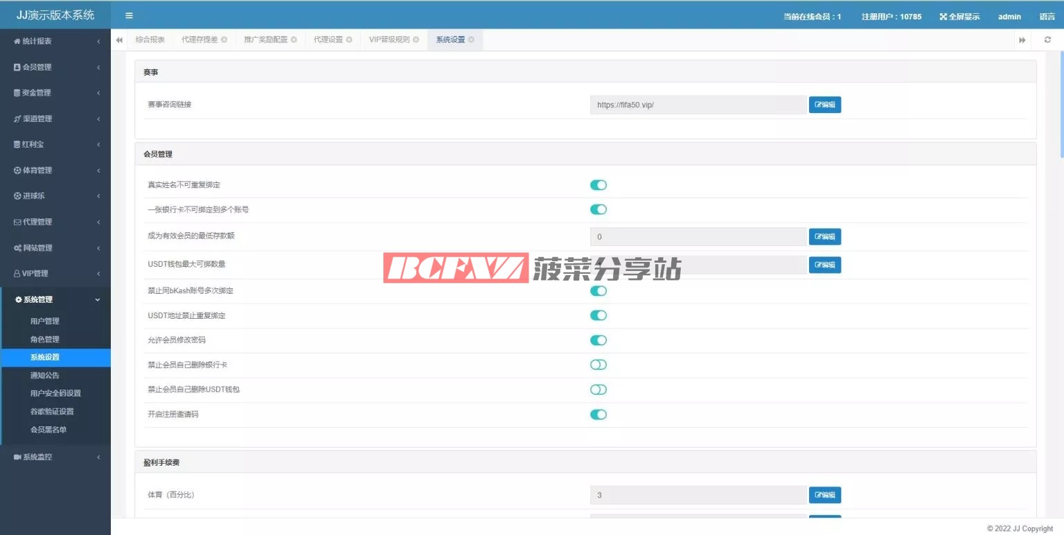Close the 代理存提差 tab
The width and height of the screenshot is (1064, 535).
tap(224, 40)
